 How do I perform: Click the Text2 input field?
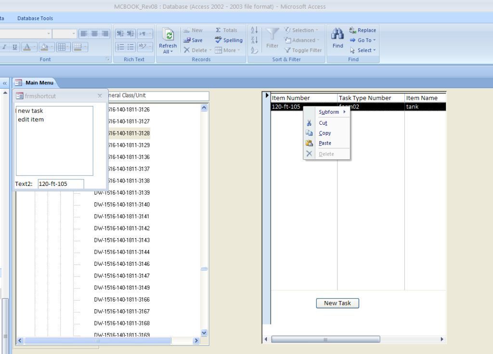60,184
